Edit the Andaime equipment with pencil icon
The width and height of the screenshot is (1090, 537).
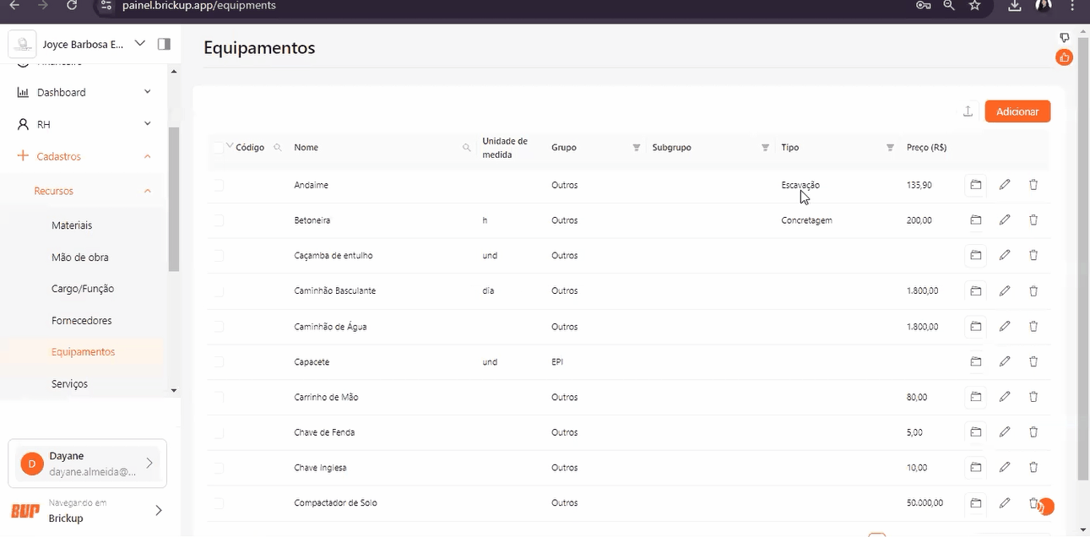[x=1005, y=185]
